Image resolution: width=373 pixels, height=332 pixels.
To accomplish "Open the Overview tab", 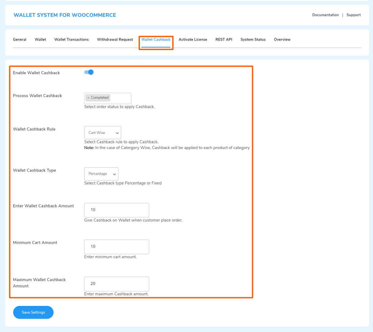I will pos(282,39).
